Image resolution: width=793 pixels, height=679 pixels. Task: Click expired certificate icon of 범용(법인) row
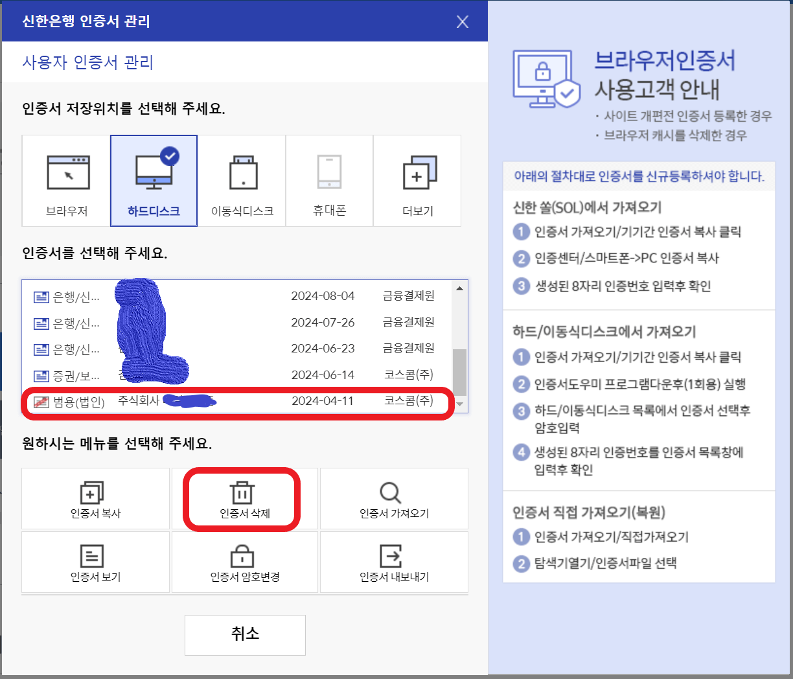(41, 402)
